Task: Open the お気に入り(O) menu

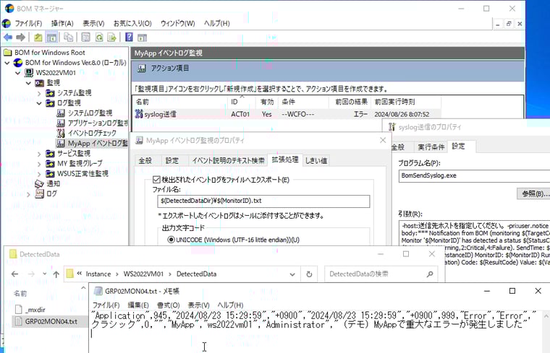Action: pyautogui.click(x=132, y=23)
